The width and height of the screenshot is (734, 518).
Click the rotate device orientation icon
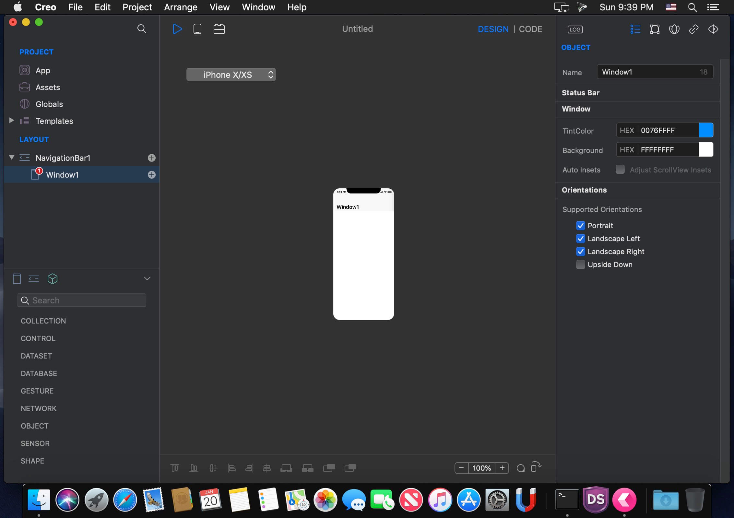click(536, 467)
